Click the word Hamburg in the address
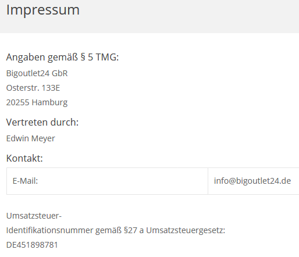The image size is (299, 257). pyautogui.click(x=49, y=102)
